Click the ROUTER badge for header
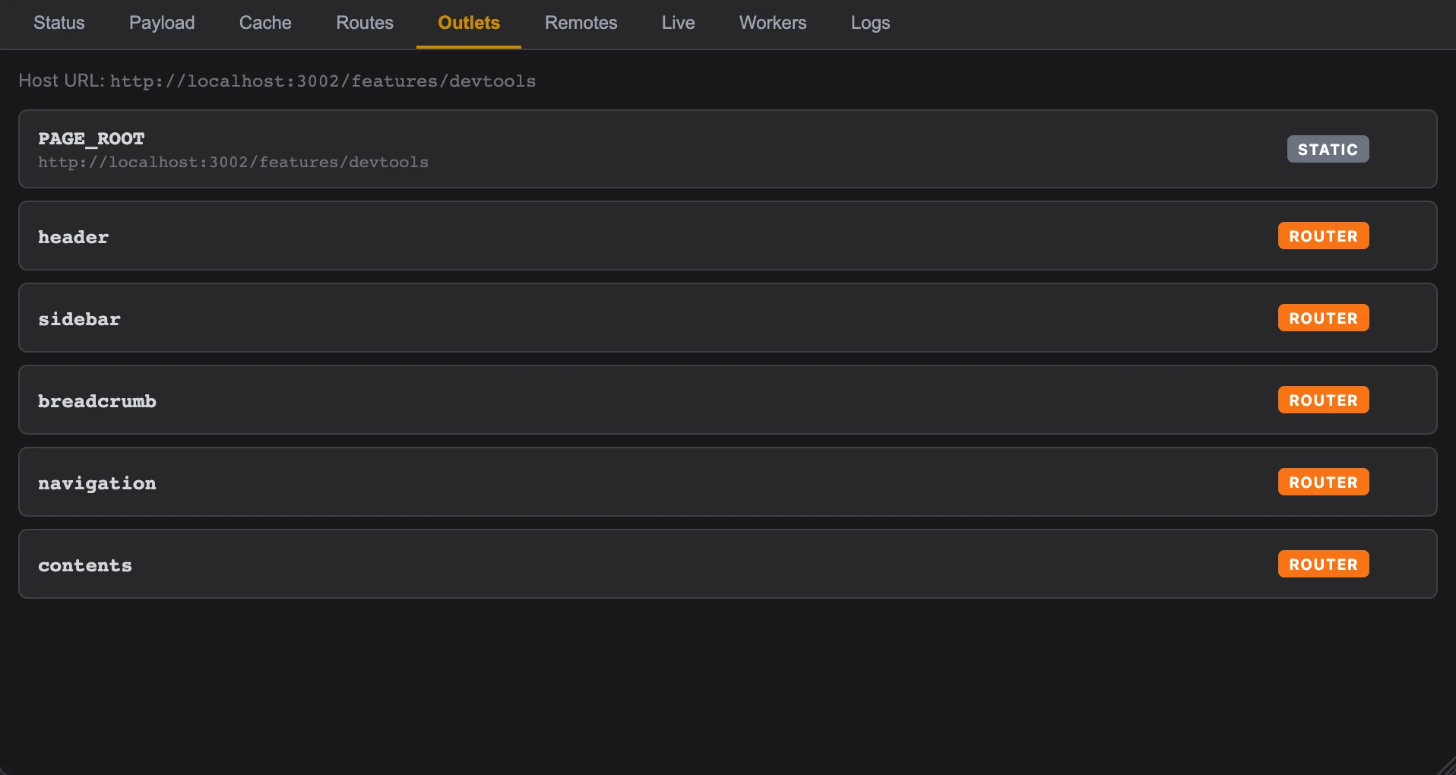 coord(1323,236)
